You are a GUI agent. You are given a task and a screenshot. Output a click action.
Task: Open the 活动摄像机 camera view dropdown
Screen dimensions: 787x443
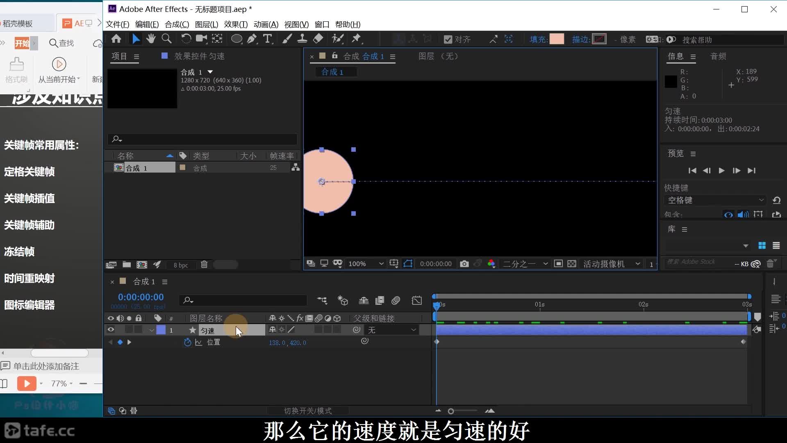tap(612, 264)
